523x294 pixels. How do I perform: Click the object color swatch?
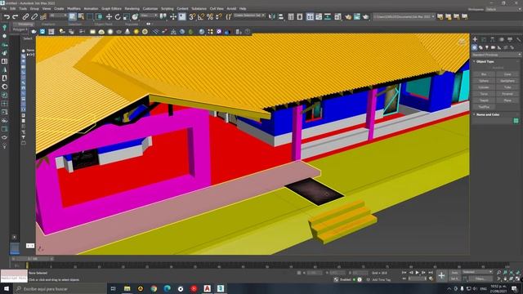pos(516,121)
